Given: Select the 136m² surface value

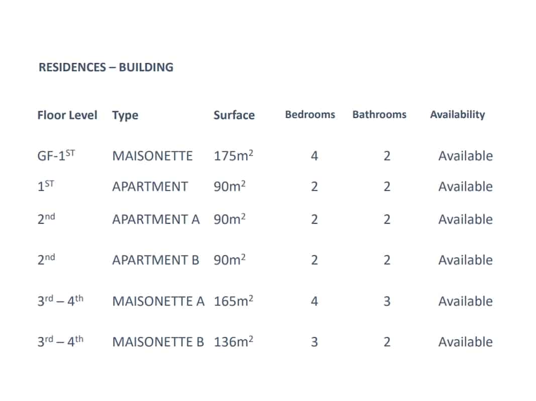Looking at the screenshot, I should 234,341.
